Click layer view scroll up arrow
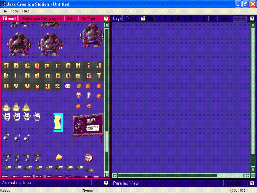 pos(253,25)
